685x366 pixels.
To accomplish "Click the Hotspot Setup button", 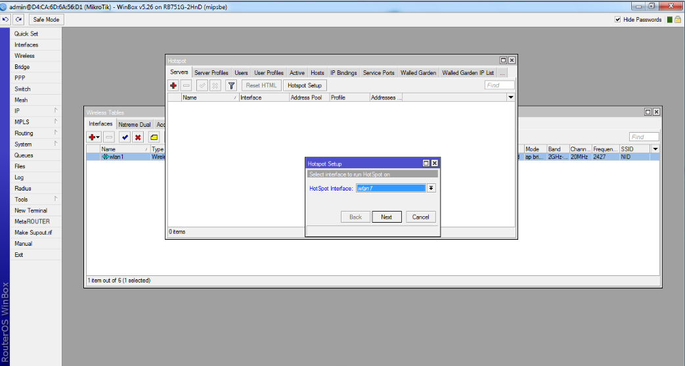I will [x=305, y=85].
